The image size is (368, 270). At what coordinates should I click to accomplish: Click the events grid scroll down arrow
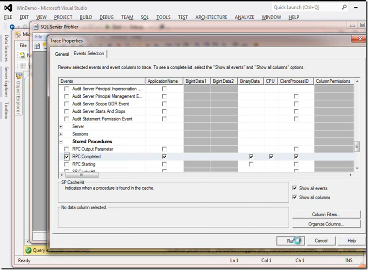point(357,168)
